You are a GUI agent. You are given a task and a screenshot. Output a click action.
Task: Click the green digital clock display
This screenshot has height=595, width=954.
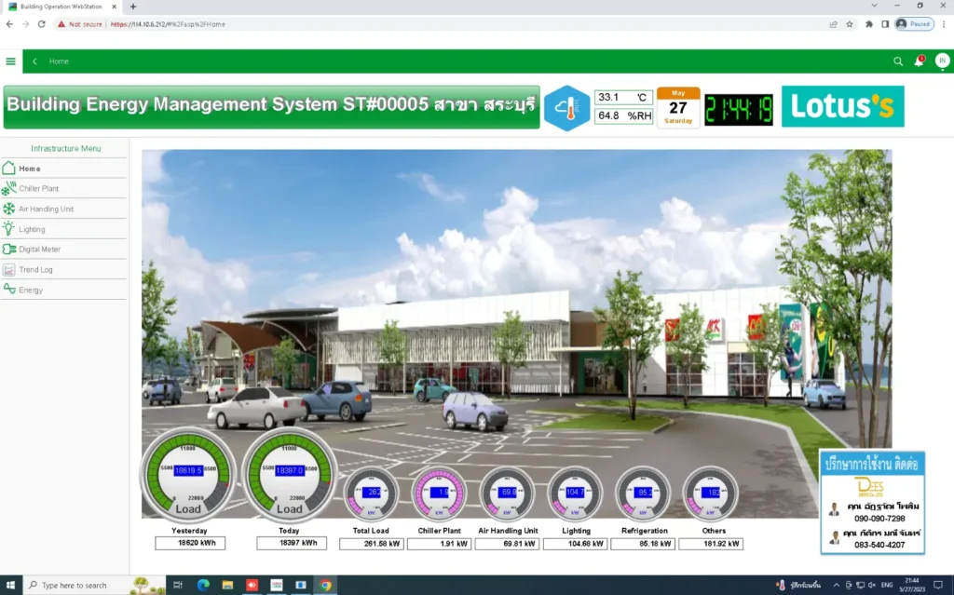click(x=739, y=110)
